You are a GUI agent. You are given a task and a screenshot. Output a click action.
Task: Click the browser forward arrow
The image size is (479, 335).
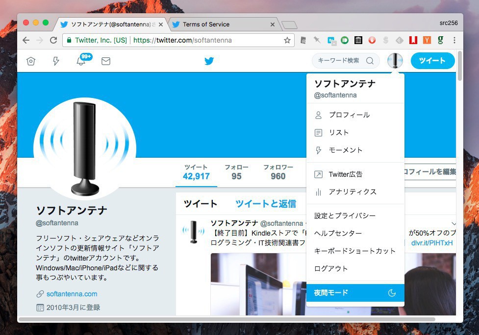tap(40, 40)
